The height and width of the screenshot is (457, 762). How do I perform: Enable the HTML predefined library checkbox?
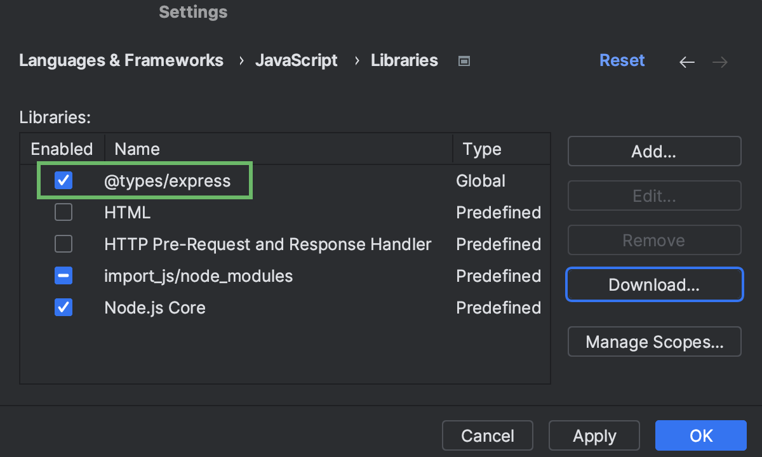(63, 212)
